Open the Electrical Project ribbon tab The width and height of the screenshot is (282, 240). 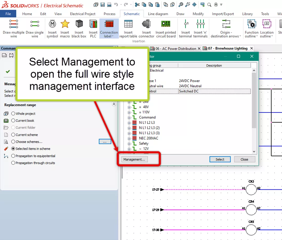tap(83, 14)
